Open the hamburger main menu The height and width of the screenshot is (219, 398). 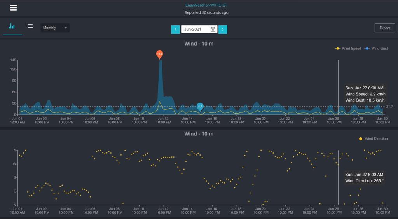pyautogui.click(x=14, y=8)
